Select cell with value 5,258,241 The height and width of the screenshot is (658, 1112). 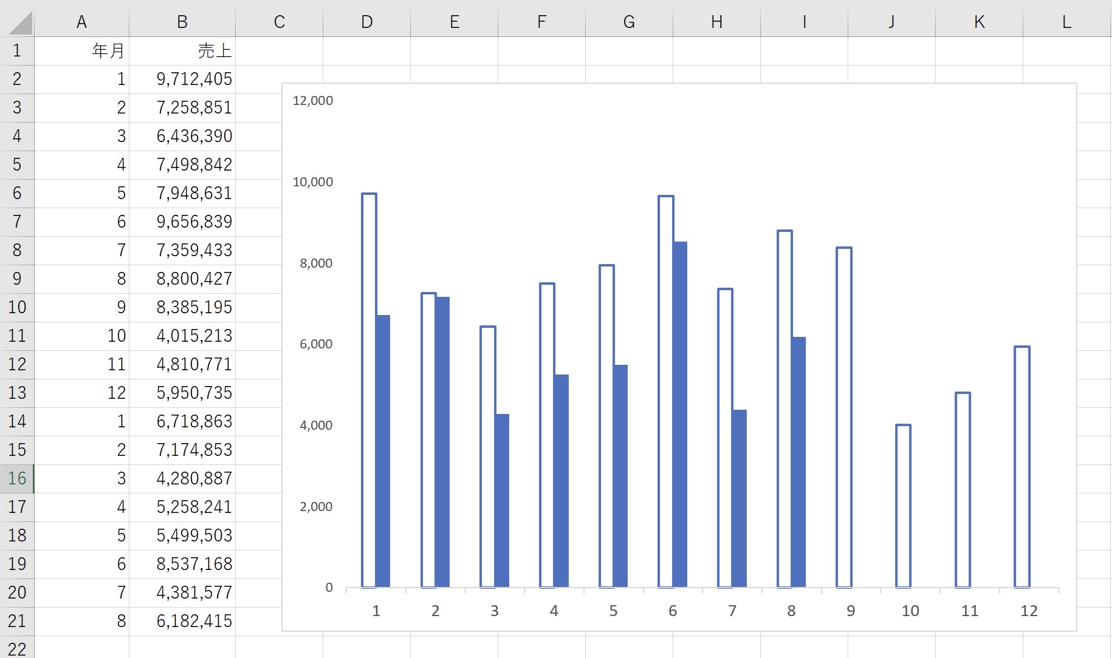[x=182, y=507]
